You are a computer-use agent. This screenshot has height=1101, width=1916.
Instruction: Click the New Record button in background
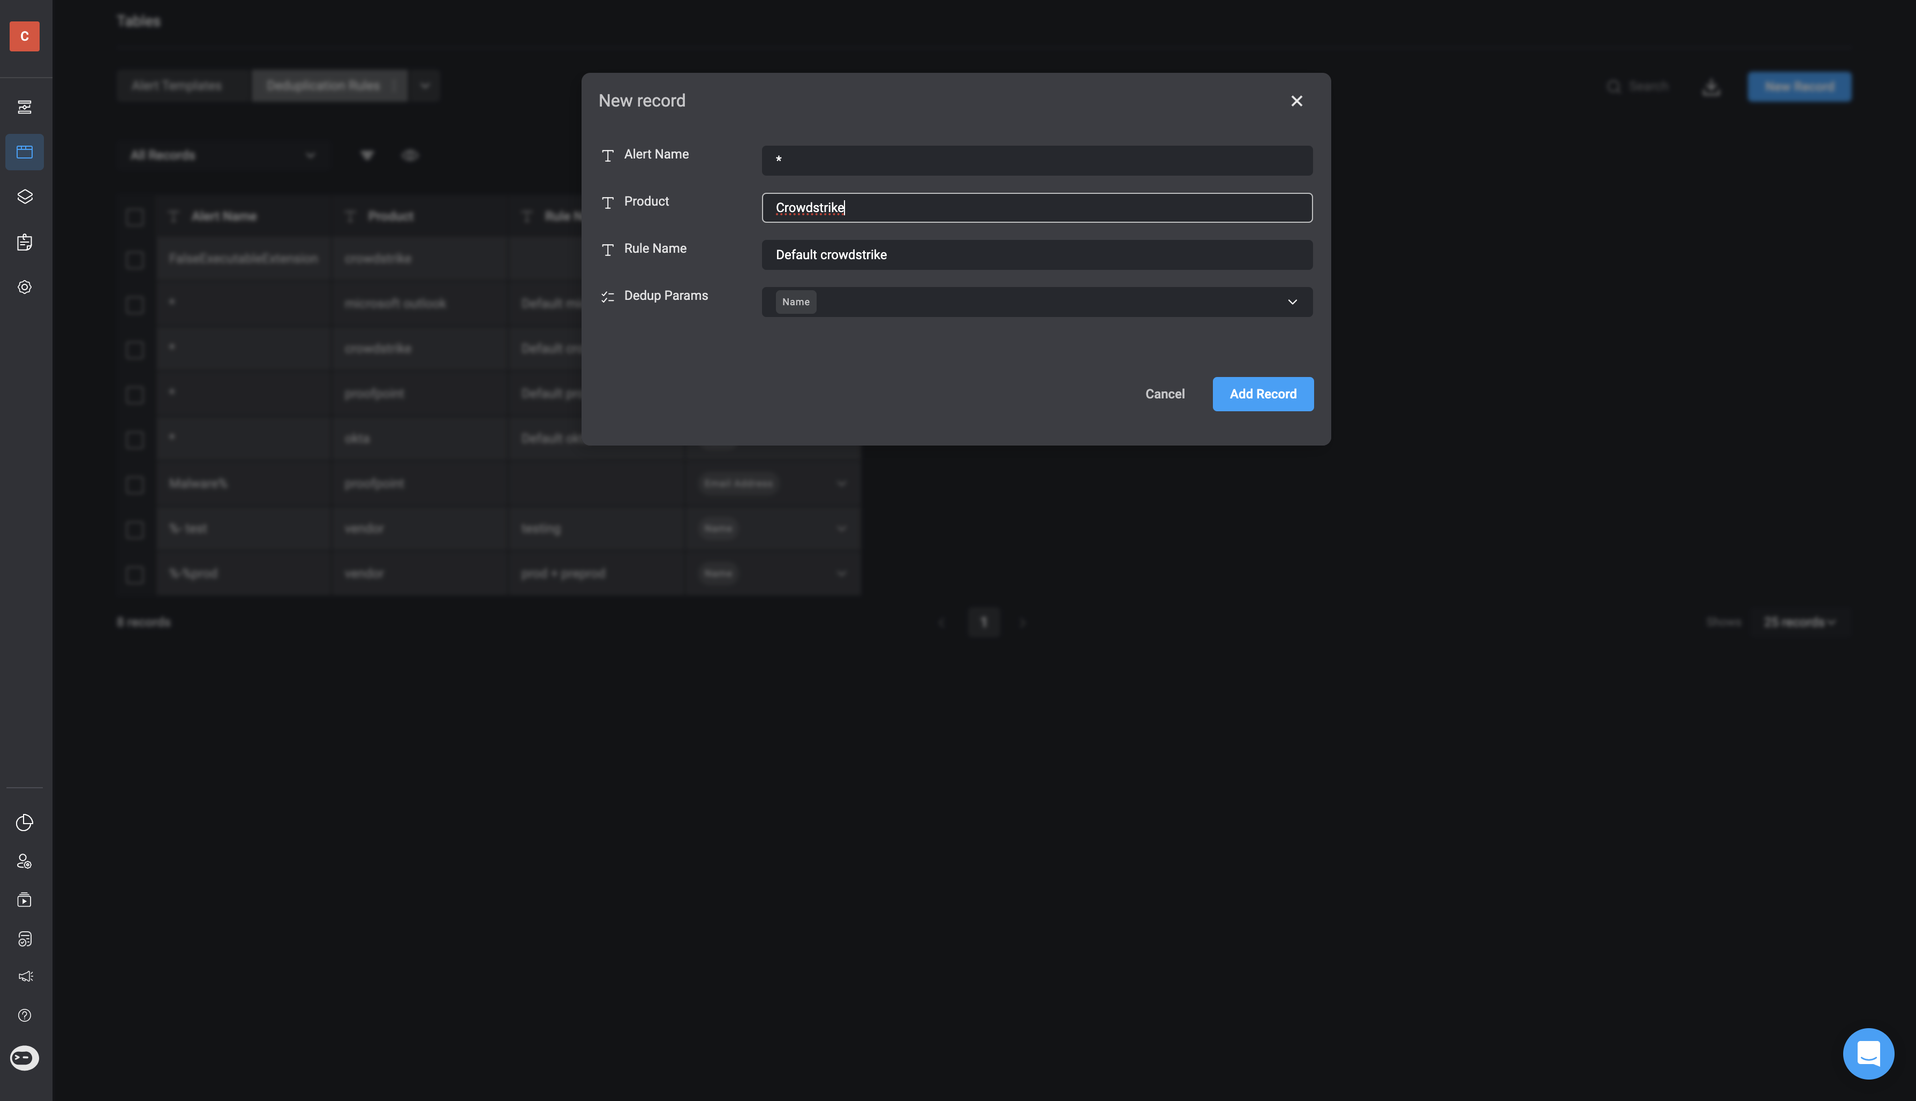[x=1799, y=86]
